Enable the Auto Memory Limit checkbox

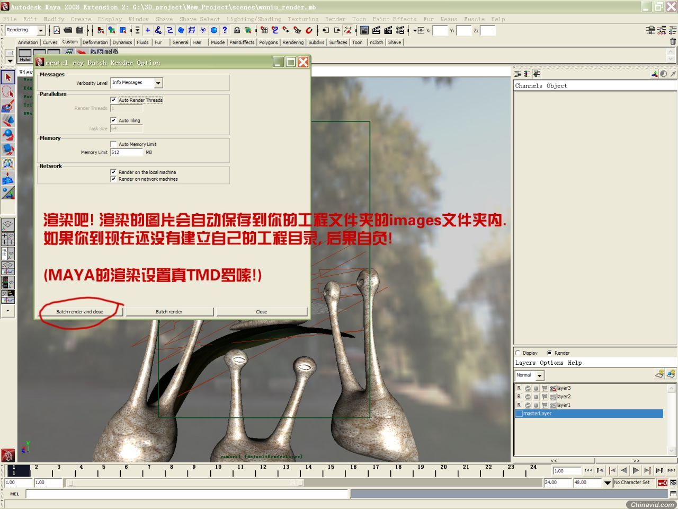click(x=113, y=144)
